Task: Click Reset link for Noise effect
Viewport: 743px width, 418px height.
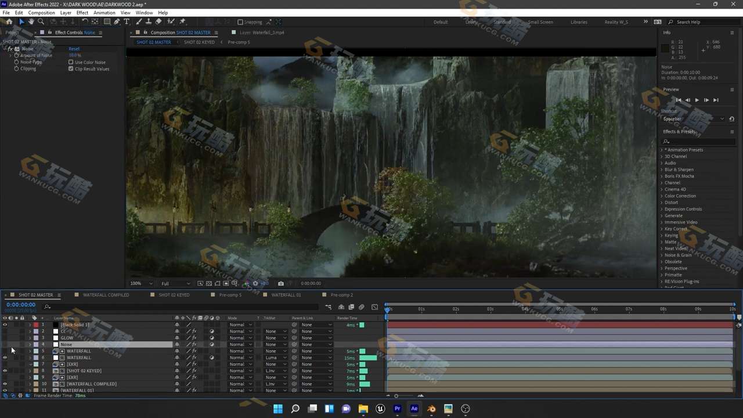Action: [x=74, y=49]
